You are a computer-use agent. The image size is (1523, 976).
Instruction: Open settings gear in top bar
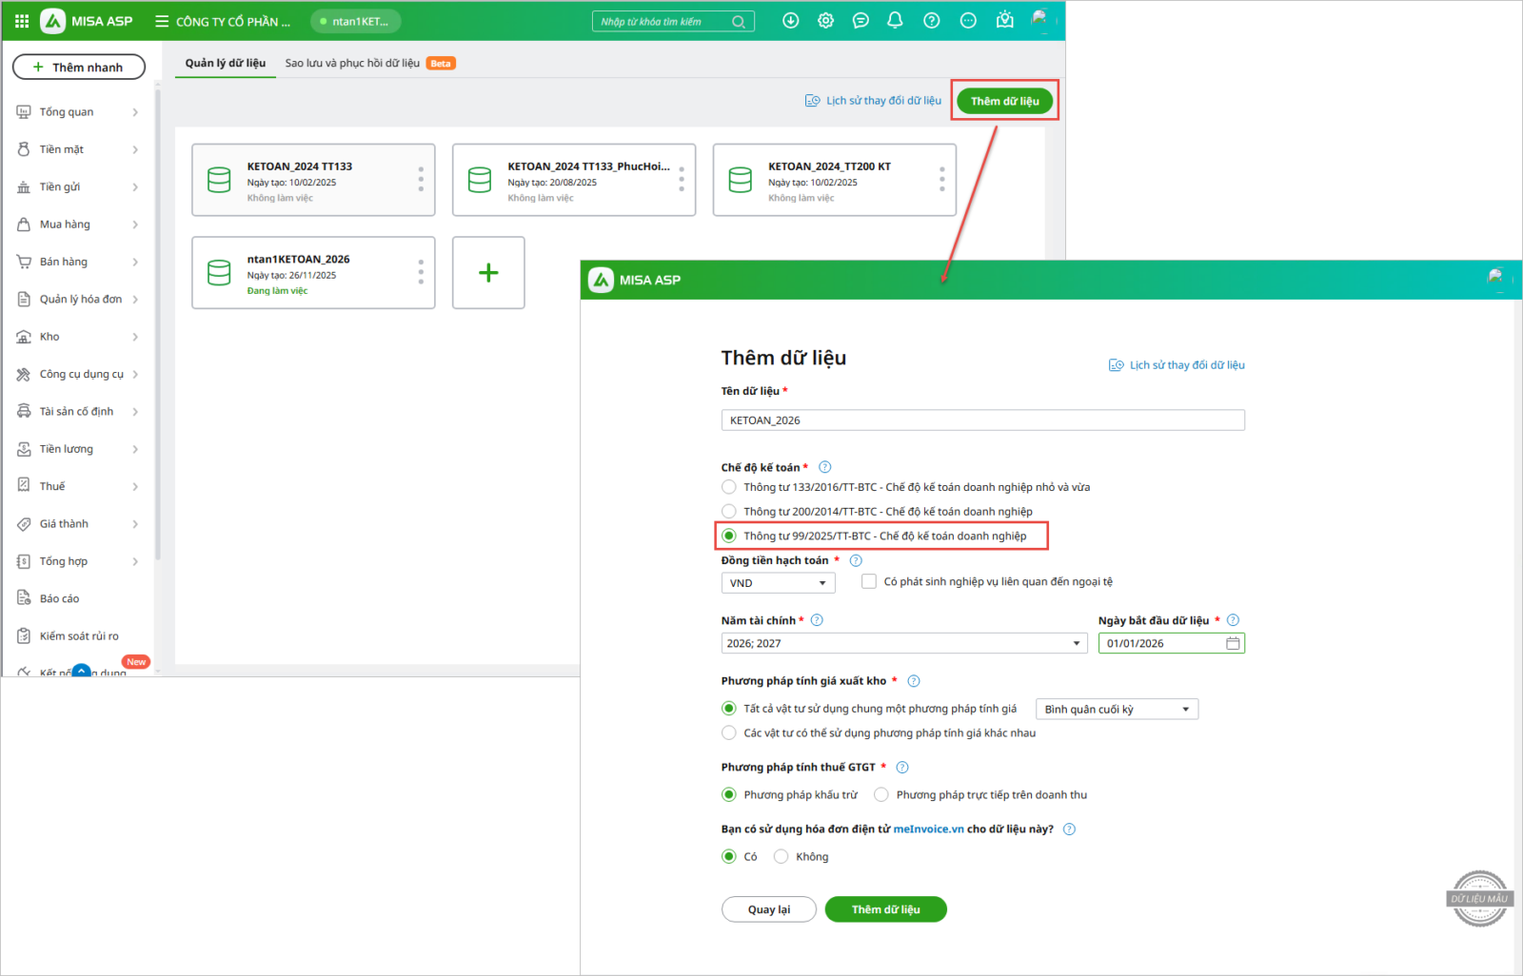[825, 20]
